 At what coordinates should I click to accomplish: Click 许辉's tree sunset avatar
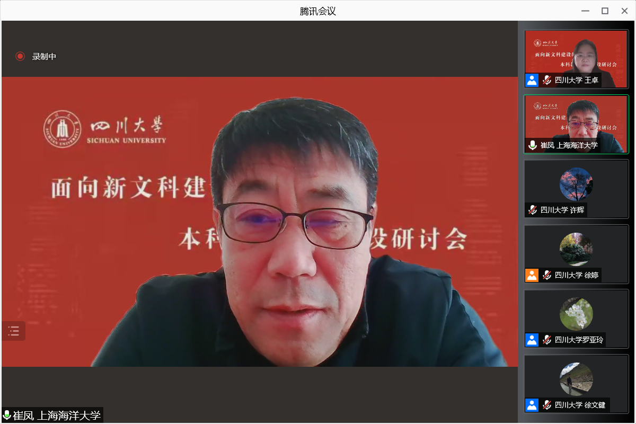576,184
